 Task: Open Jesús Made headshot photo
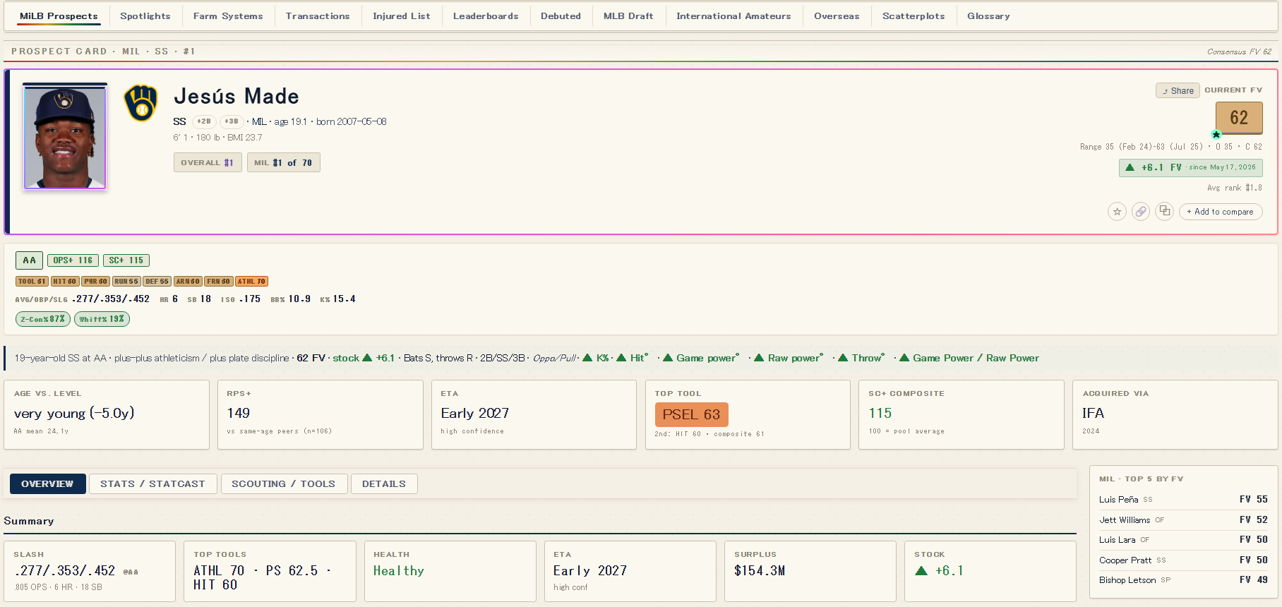(x=65, y=137)
